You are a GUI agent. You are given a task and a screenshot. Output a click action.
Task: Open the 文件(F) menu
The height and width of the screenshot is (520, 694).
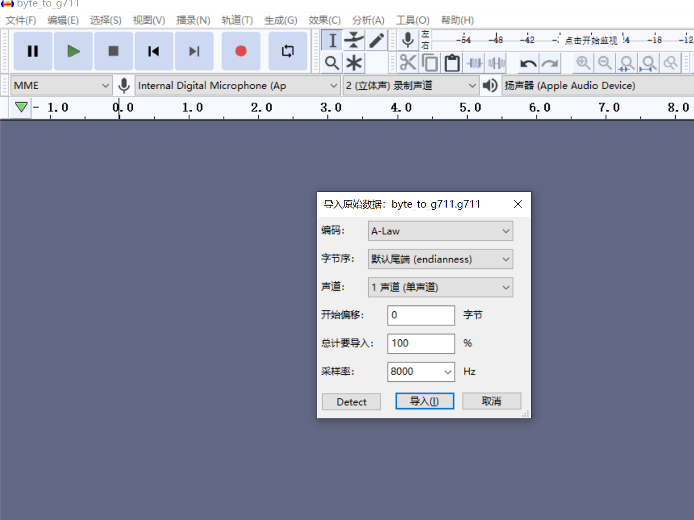[21, 20]
